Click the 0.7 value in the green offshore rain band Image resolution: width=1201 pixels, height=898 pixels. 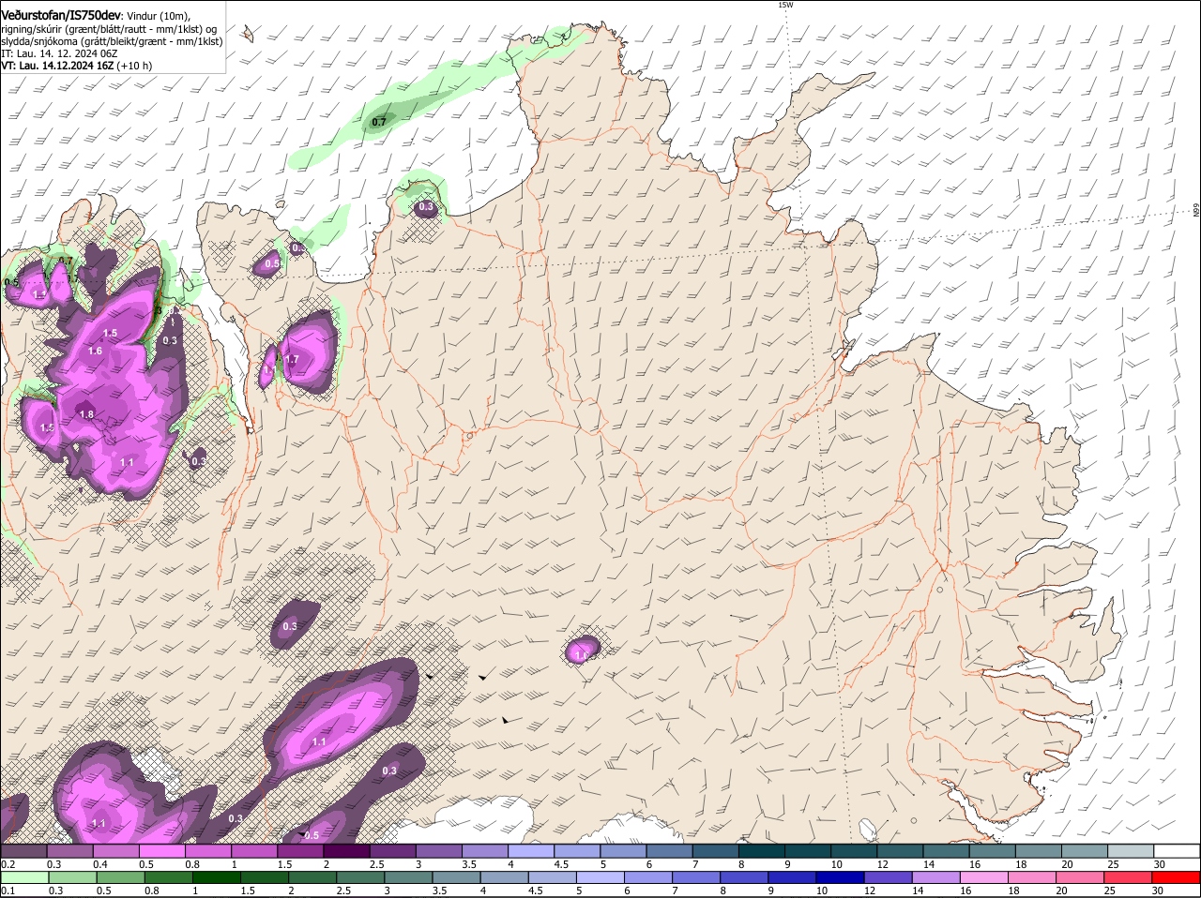click(379, 122)
